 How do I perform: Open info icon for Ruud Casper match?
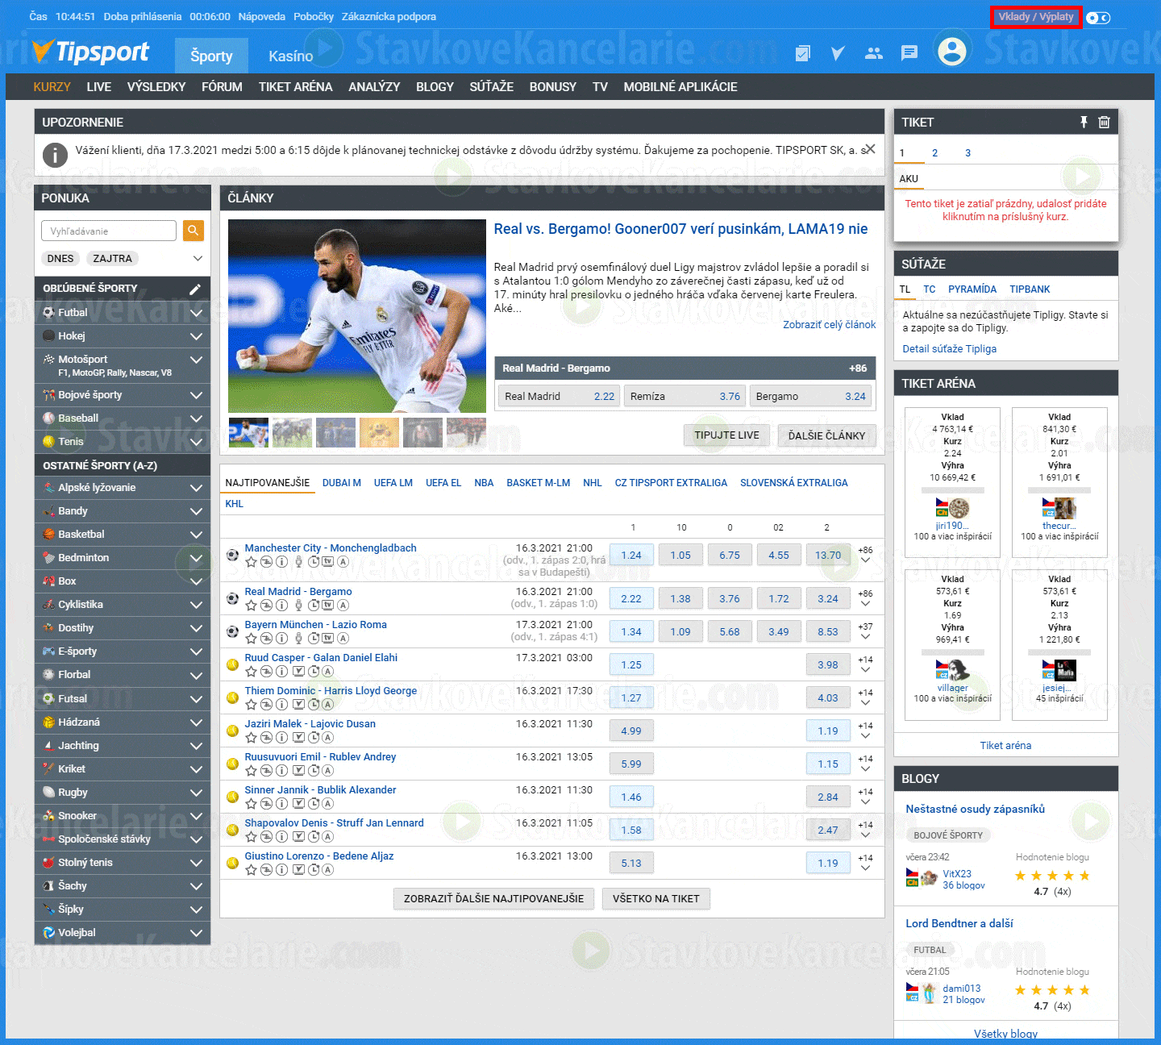[x=282, y=671]
